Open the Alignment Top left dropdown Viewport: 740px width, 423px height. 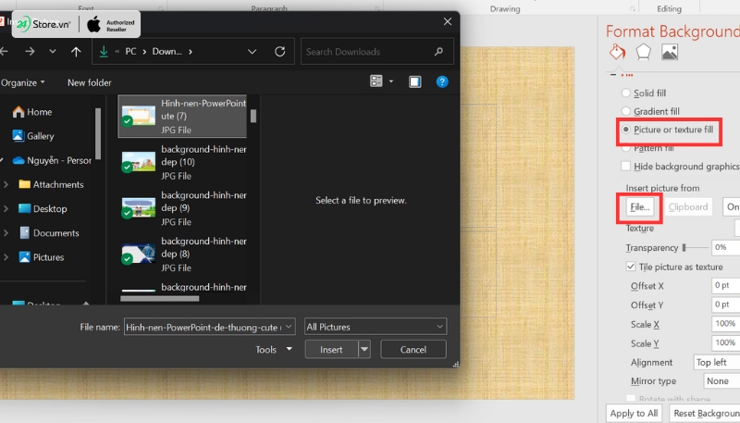click(716, 362)
